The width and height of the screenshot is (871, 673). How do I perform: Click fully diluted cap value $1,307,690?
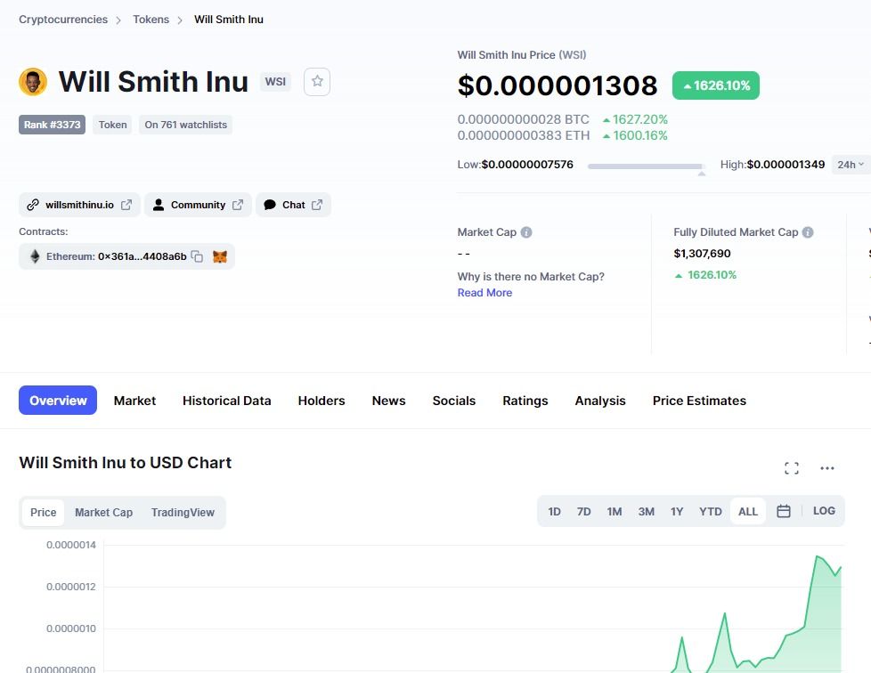click(702, 254)
